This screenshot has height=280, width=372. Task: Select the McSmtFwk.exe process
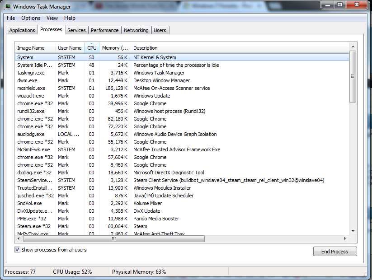[182, 149]
